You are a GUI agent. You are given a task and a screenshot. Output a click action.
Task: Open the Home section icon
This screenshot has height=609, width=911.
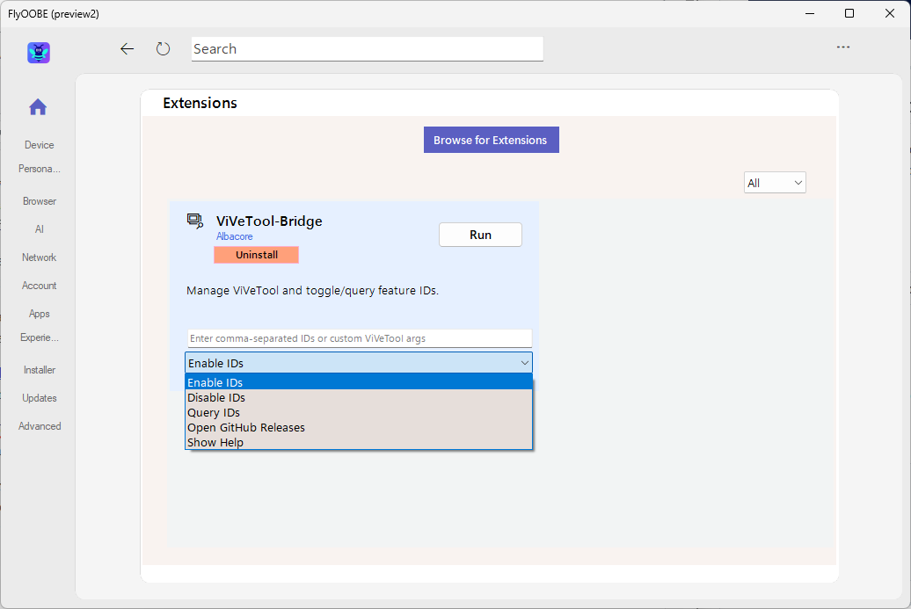tap(38, 106)
